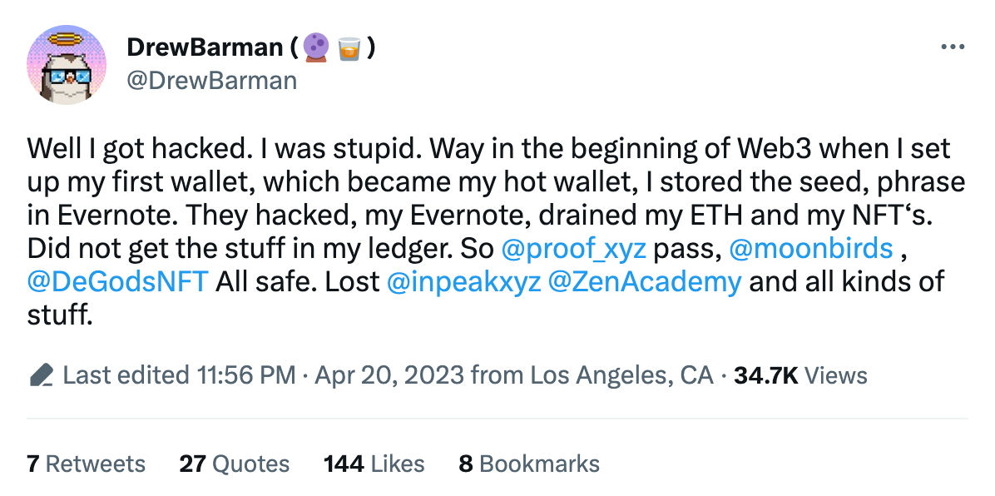
Task: Open the @inpeakxyz mention
Action: (463, 281)
